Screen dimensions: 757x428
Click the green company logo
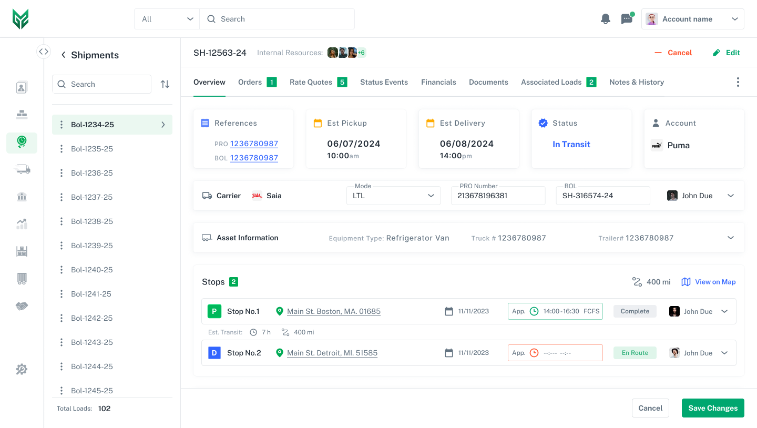(x=21, y=19)
